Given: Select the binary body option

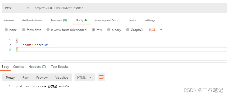Looking at the screenshot, I should click(x=114, y=30).
